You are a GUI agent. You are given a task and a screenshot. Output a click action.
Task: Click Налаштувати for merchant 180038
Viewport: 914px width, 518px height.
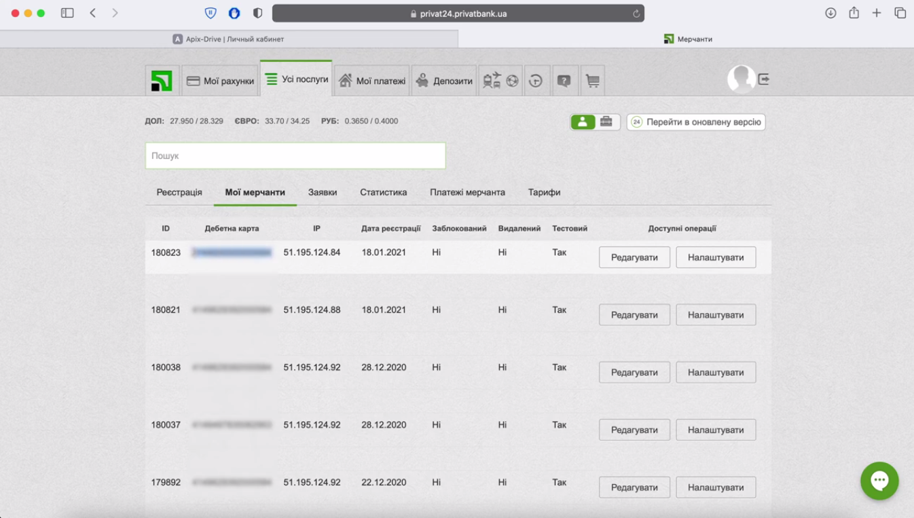click(716, 372)
